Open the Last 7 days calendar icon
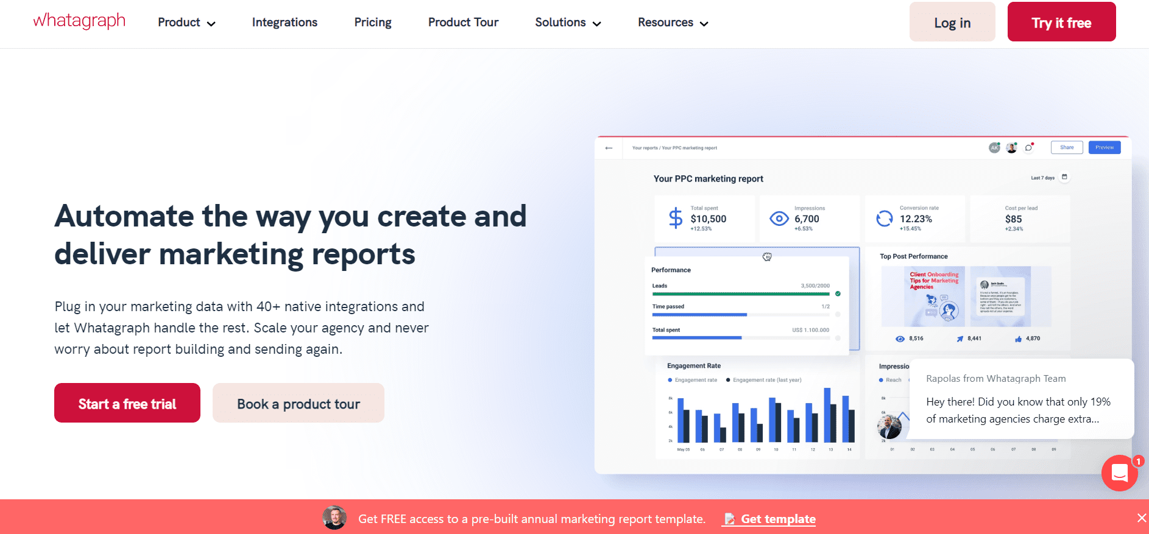 1064,177
